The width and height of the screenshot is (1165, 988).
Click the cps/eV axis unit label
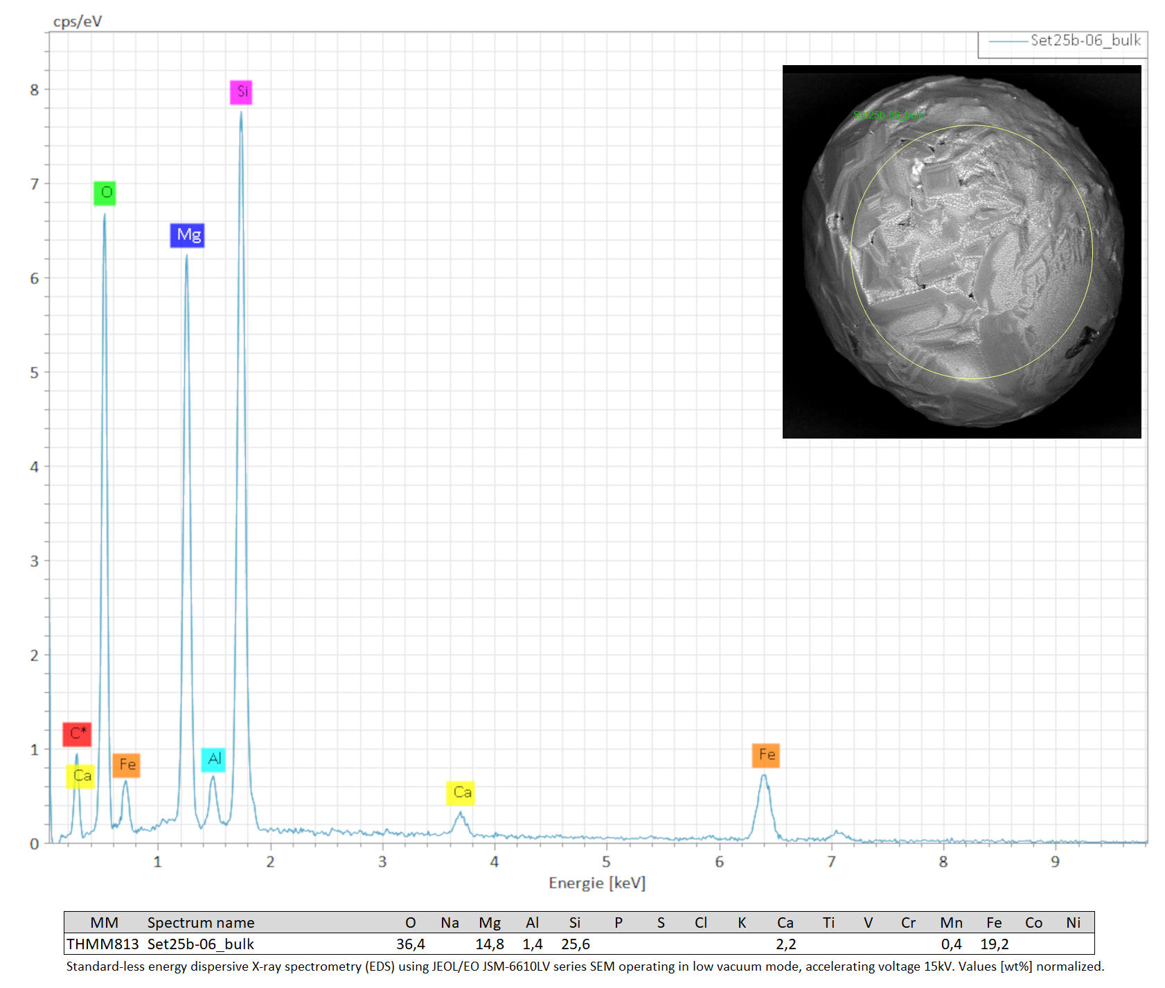click(x=78, y=21)
